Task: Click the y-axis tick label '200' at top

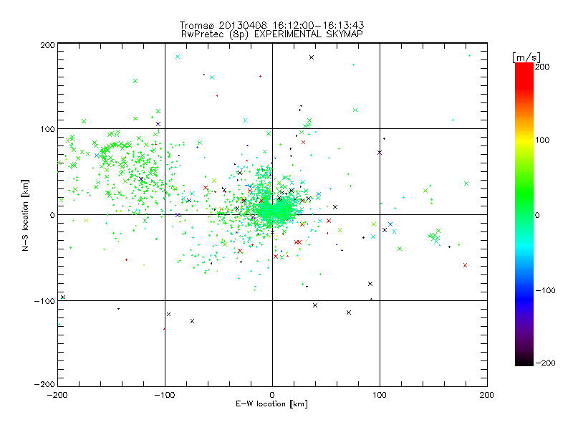Action: pyautogui.click(x=47, y=45)
